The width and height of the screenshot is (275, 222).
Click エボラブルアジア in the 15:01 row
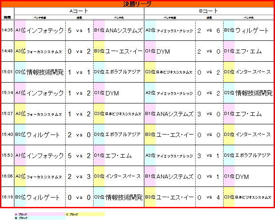(123, 72)
